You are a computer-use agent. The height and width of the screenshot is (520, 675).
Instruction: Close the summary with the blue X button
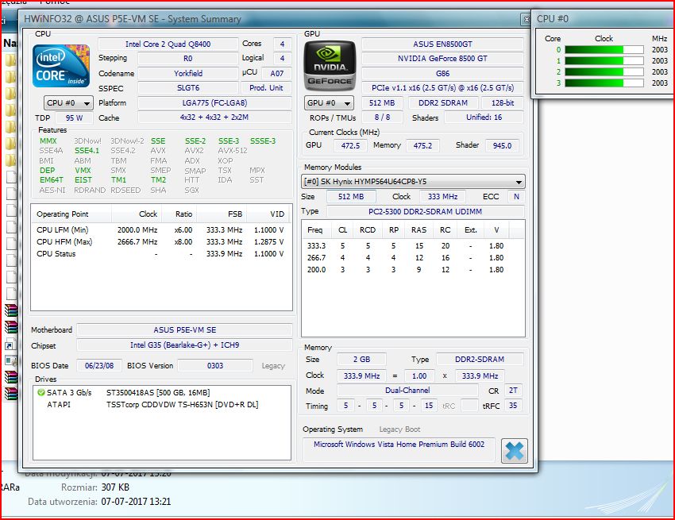(515, 451)
